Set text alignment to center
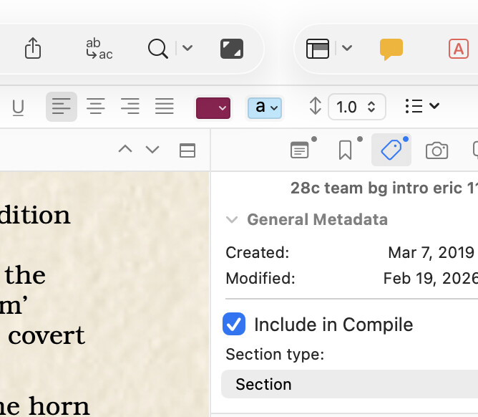This screenshot has width=478, height=417. 96,107
